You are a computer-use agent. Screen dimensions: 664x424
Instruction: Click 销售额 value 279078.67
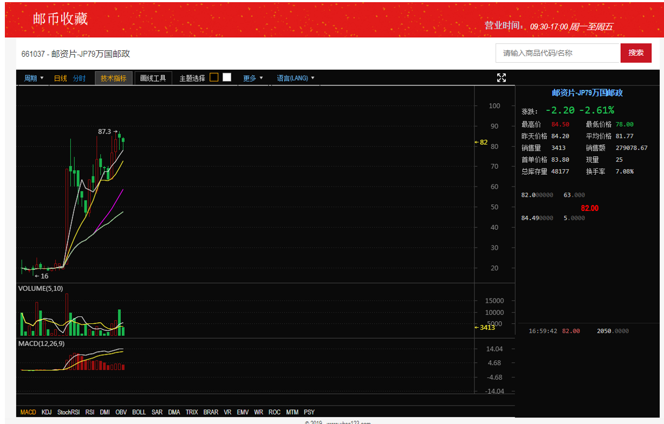(x=632, y=148)
